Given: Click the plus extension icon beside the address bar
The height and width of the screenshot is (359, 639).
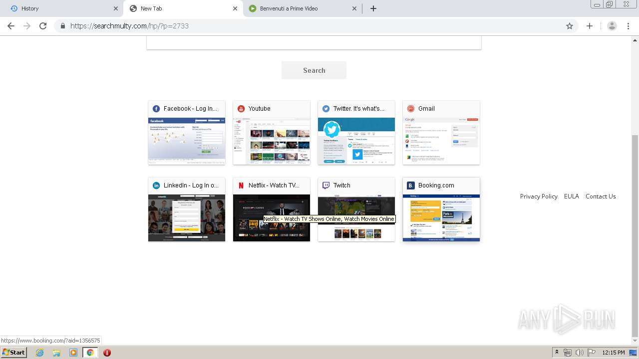Looking at the screenshot, I should click(590, 26).
